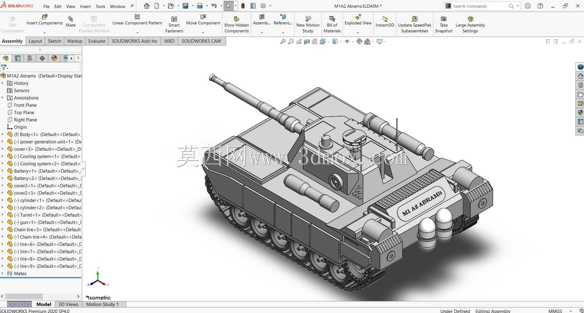Image resolution: width=584 pixels, height=313 pixels.
Task: Toggle Instant3D mode
Action: pos(385,22)
